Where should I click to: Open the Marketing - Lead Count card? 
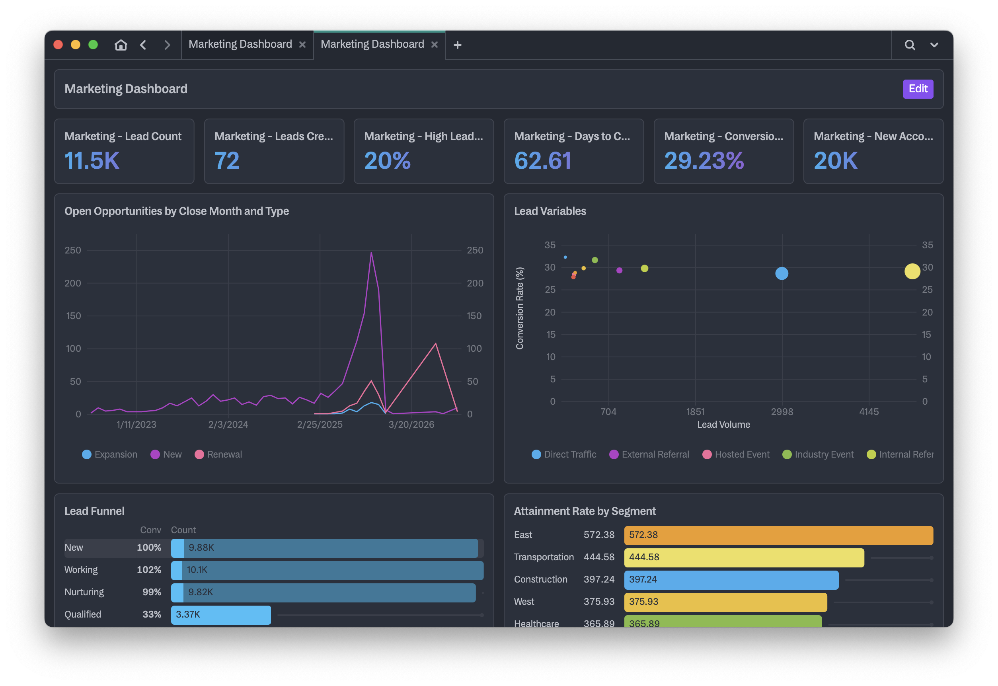click(x=124, y=151)
